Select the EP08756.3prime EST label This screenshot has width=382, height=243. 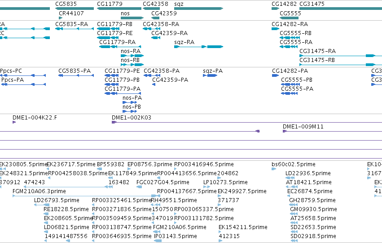coord(150,164)
